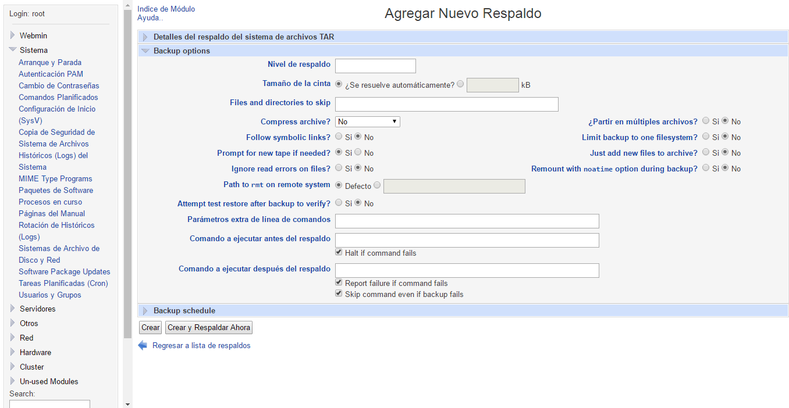This screenshot has height=408, width=789.
Task: Expand the Un-used Modules arrow
Action: pos(12,381)
